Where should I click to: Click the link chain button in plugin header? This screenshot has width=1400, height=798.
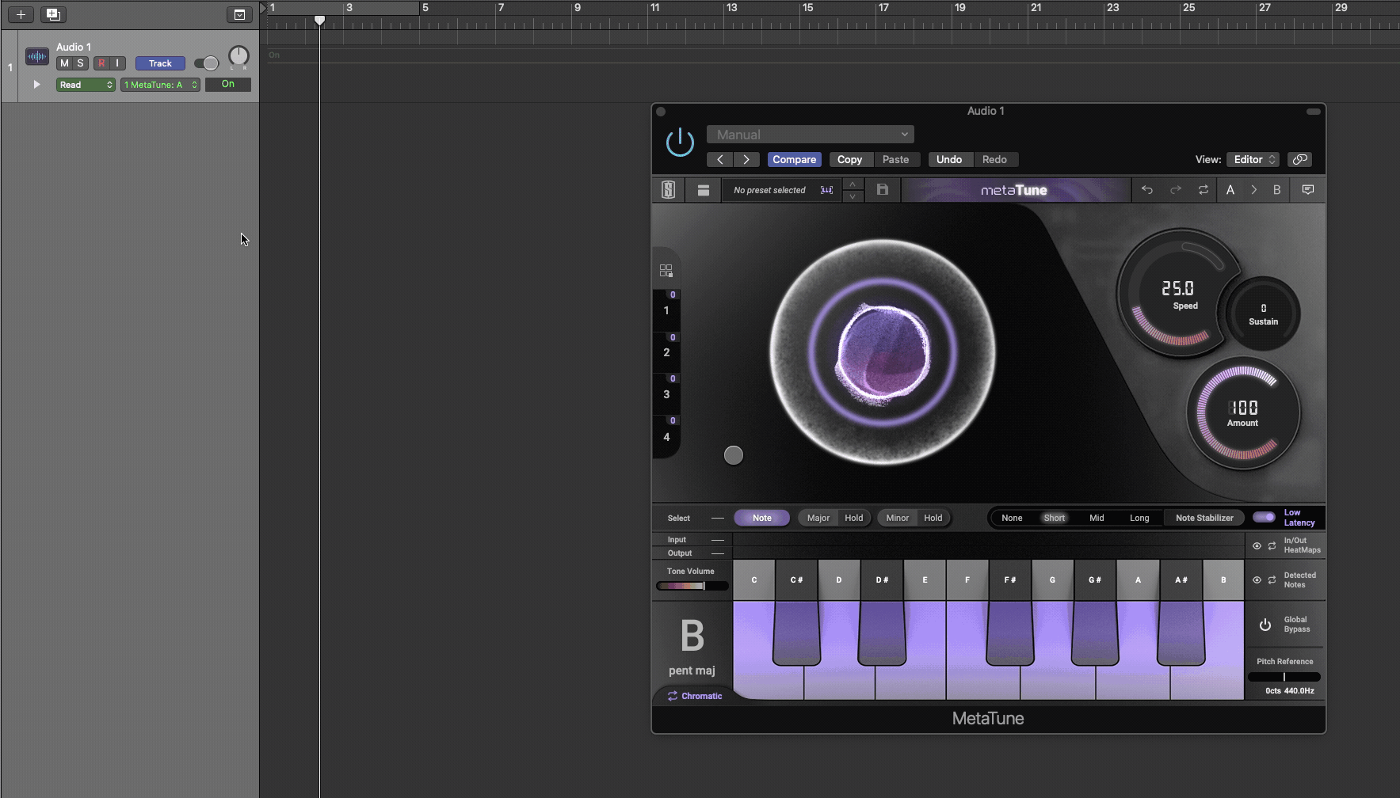(1300, 159)
